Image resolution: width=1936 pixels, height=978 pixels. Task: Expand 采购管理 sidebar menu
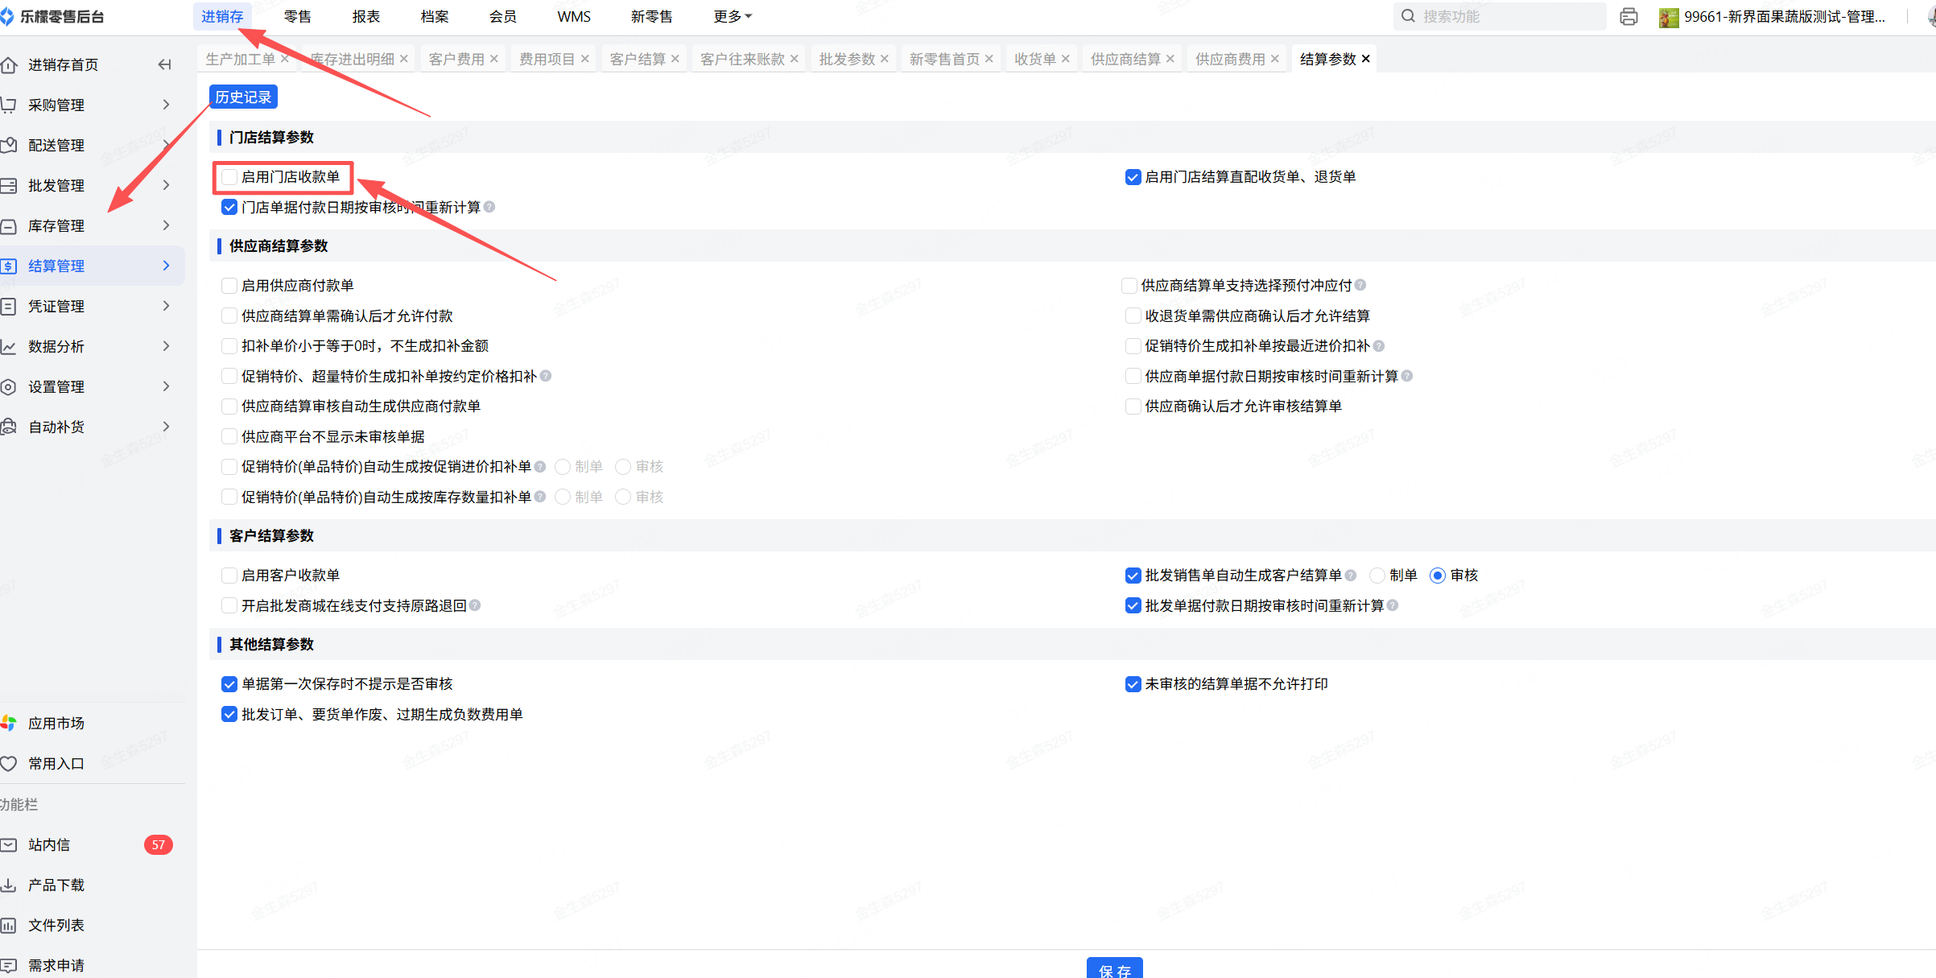coord(56,105)
